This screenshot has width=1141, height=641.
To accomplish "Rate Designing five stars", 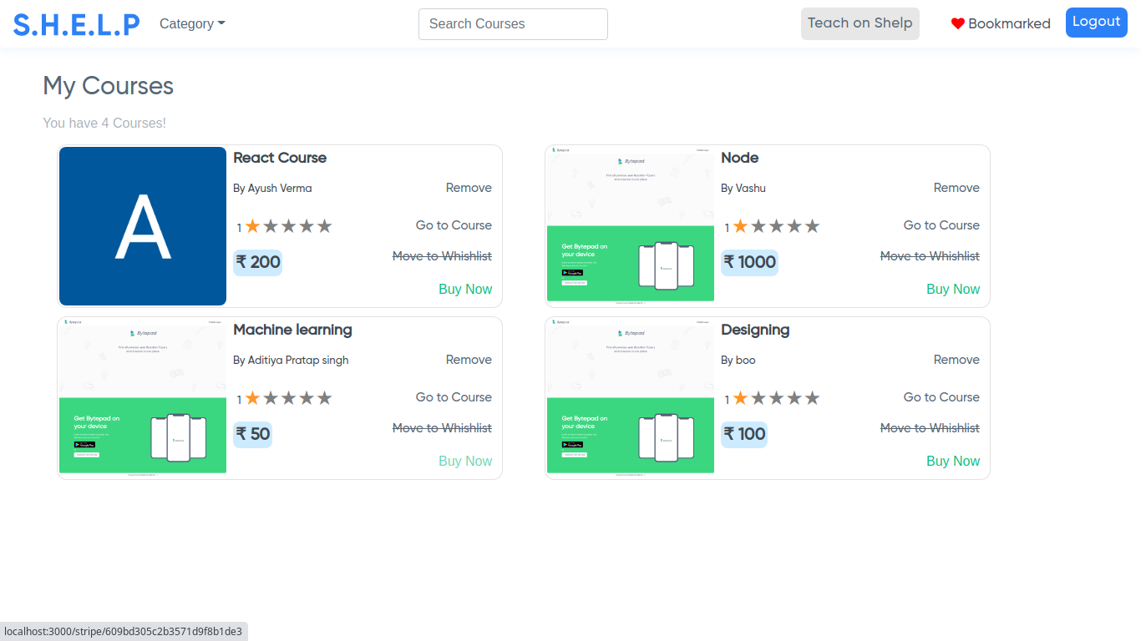I will tap(812, 398).
